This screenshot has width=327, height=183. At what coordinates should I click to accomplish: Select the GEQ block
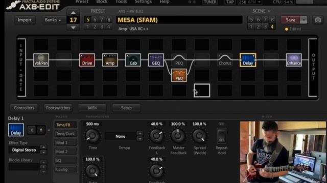click(156, 60)
